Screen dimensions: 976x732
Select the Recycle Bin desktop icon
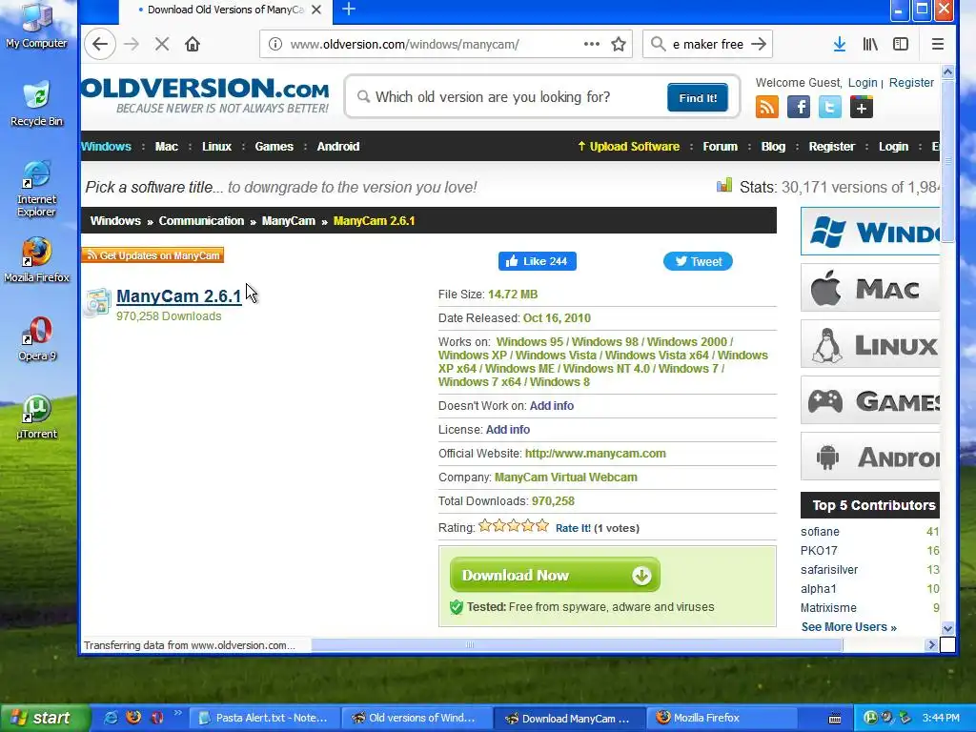(x=37, y=103)
